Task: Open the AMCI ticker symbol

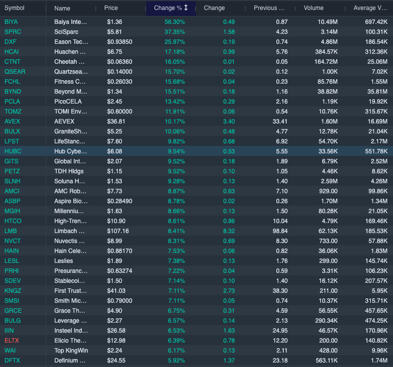Action: pyautogui.click(x=12, y=191)
